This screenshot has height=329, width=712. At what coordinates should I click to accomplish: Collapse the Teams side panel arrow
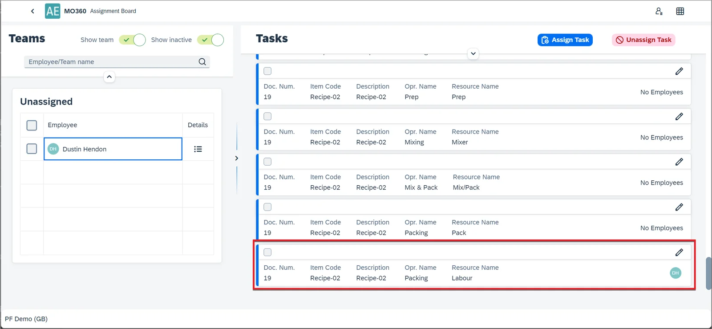[x=236, y=158]
